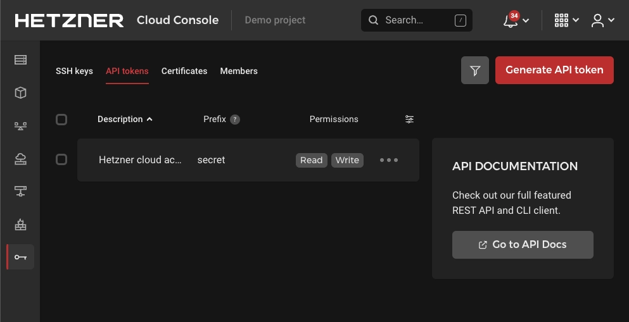Open the token row three-dots menu

point(389,160)
